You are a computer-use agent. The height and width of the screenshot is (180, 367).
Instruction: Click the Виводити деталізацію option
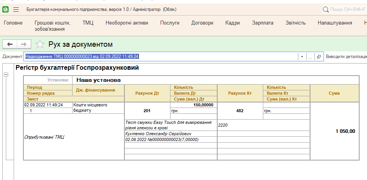click(x=346, y=56)
